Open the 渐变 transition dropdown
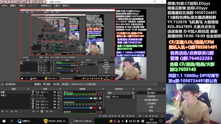This screenshot has height=124, width=221. tap(119, 93)
